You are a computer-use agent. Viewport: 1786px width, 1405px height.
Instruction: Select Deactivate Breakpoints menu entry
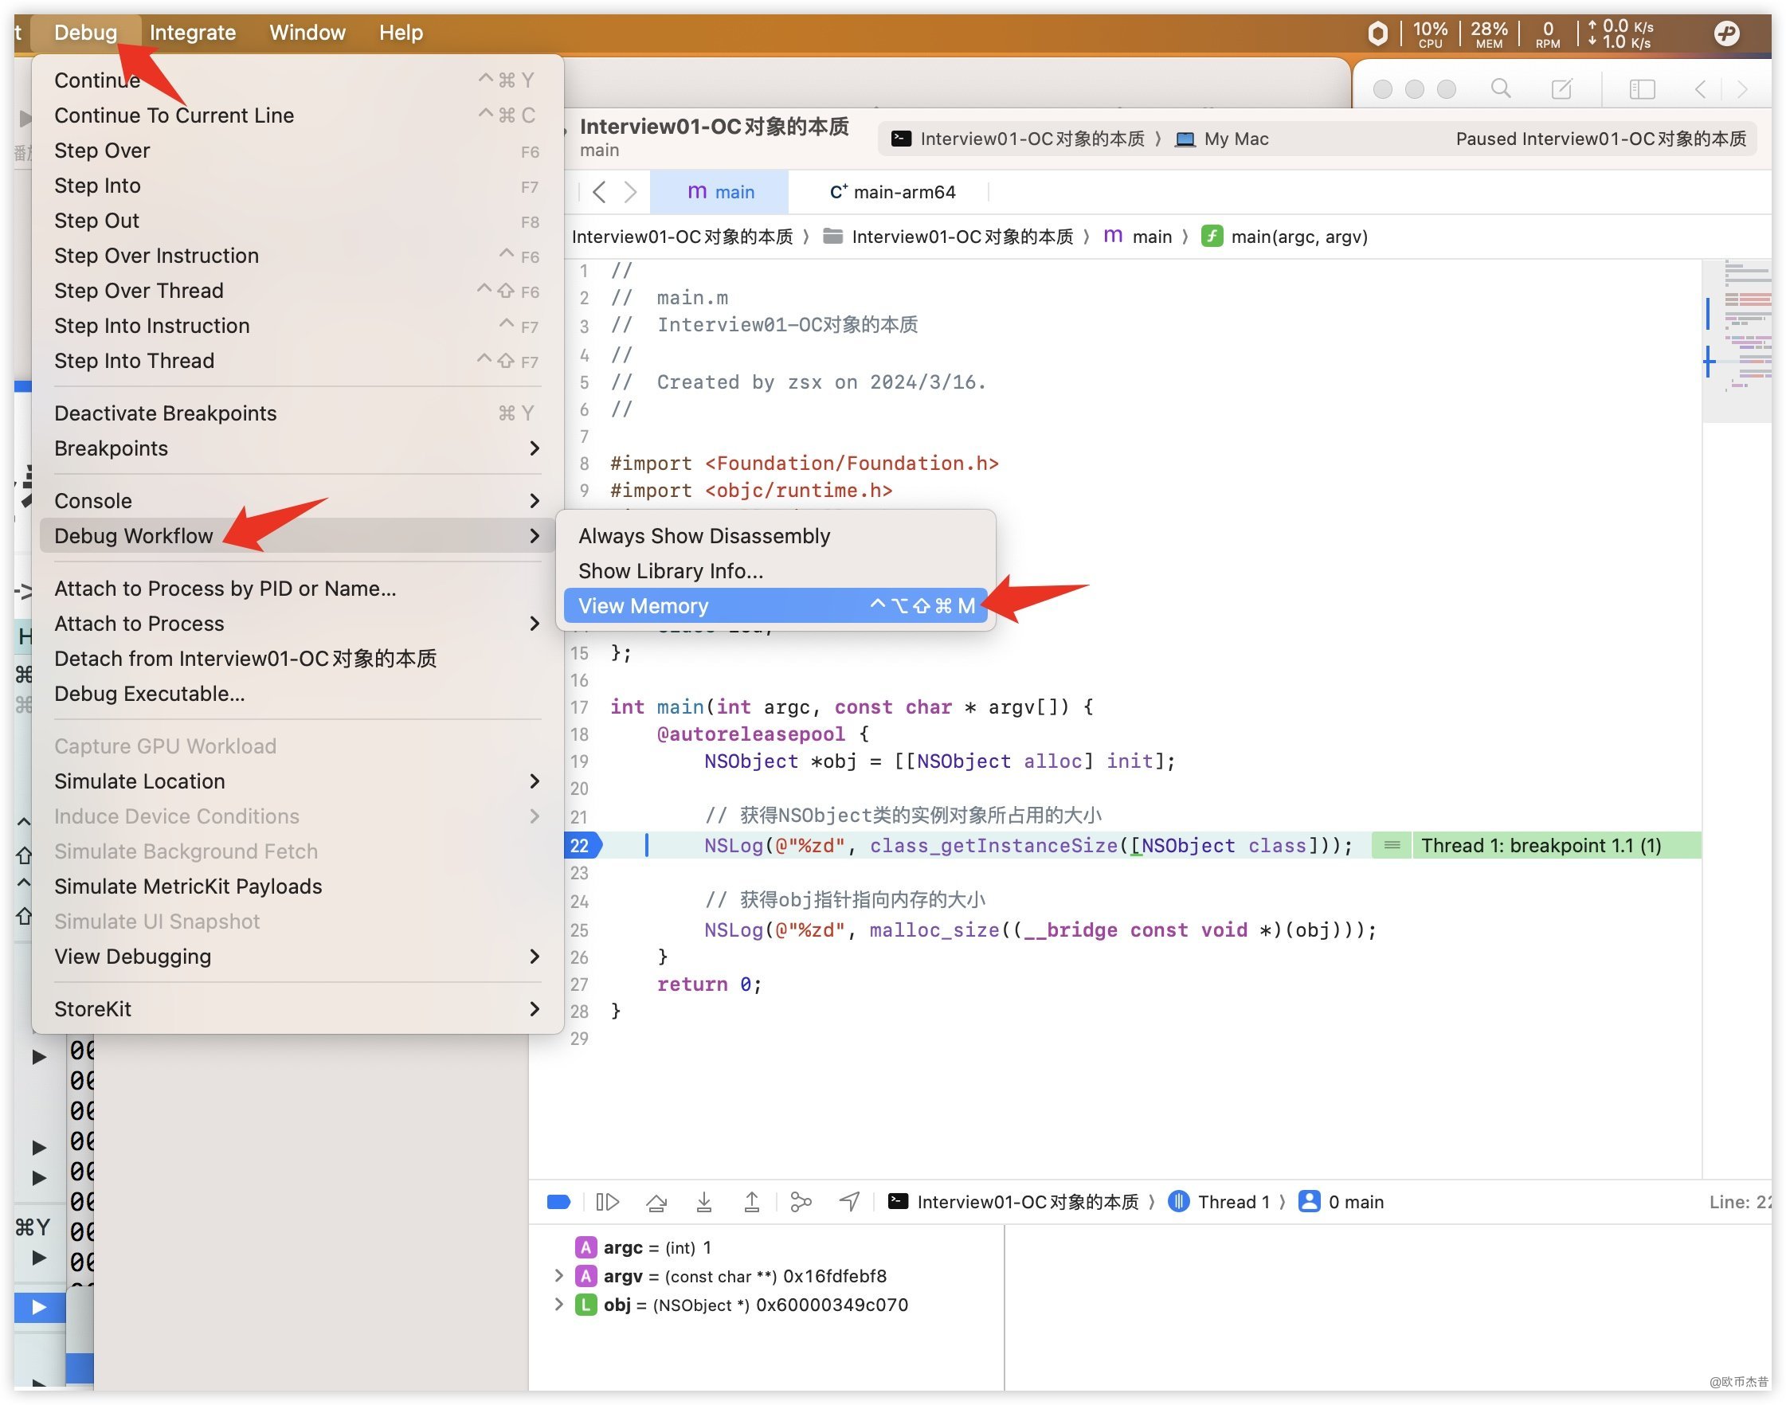165,413
